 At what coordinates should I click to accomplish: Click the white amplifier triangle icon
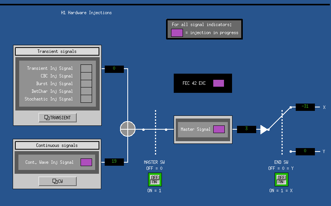point(264,129)
